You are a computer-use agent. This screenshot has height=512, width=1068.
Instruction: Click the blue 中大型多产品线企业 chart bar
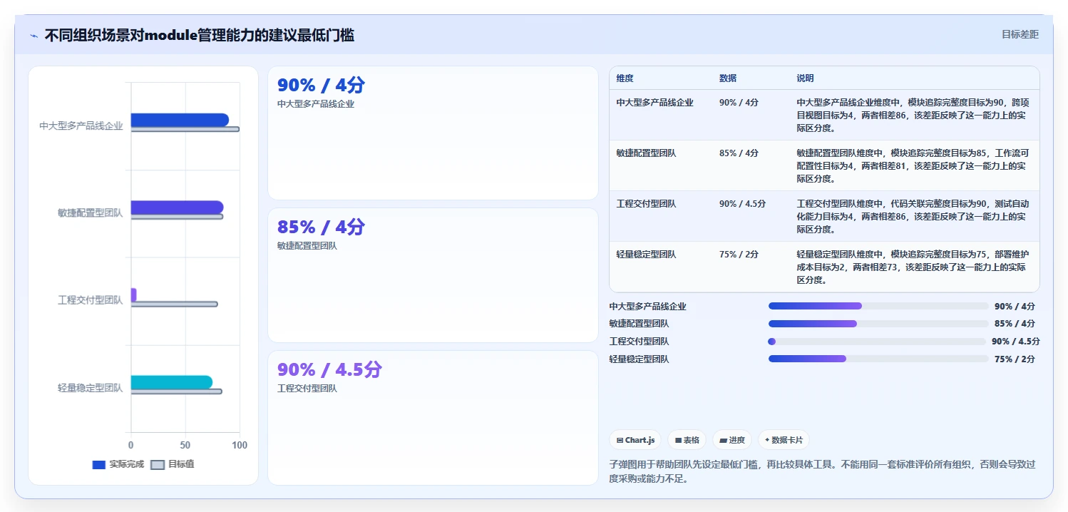(x=180, y=120)
